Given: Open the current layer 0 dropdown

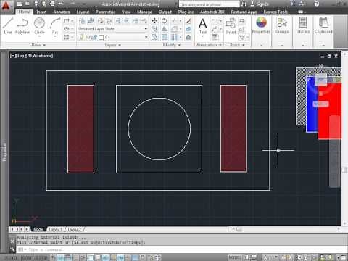Looking at the screenshot, I should (112, 37).
